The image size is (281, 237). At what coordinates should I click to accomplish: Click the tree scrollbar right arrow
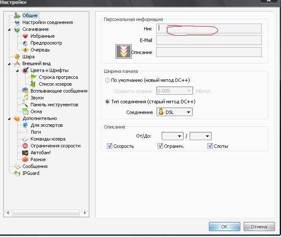click(85, 213)
